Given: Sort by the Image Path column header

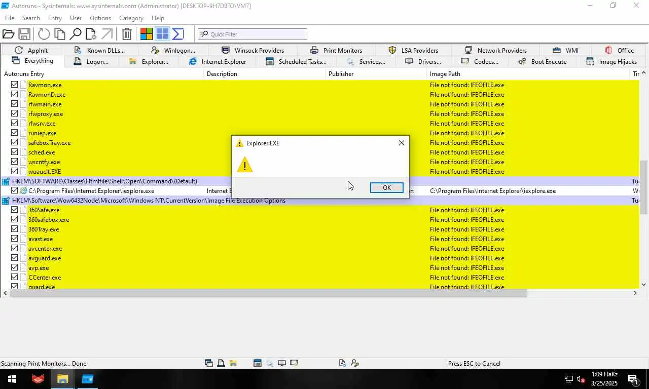Looking at the screenshot, I should pyautogui.click(x=528, y=74).
